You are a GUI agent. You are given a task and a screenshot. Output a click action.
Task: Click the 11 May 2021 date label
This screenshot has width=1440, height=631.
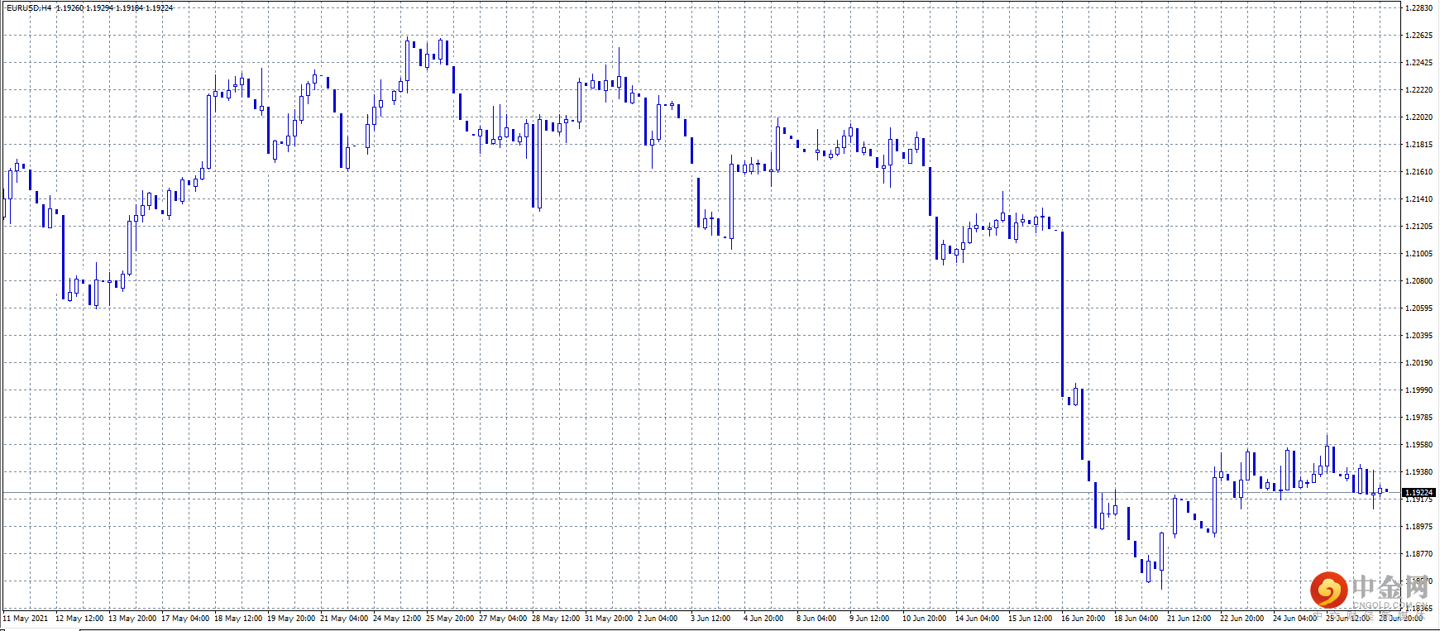26,619
